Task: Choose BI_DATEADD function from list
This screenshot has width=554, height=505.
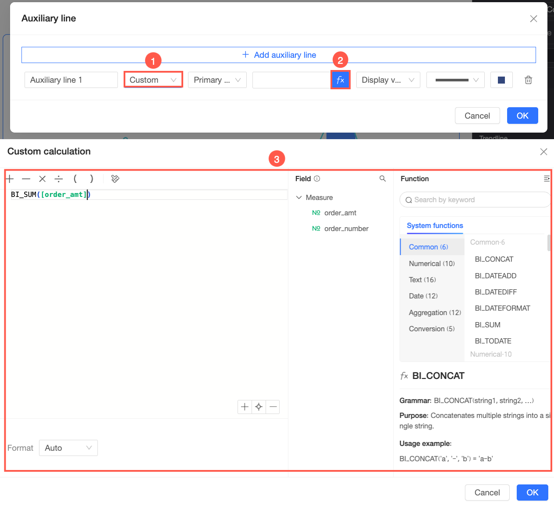Action: [x=496, y=276]
